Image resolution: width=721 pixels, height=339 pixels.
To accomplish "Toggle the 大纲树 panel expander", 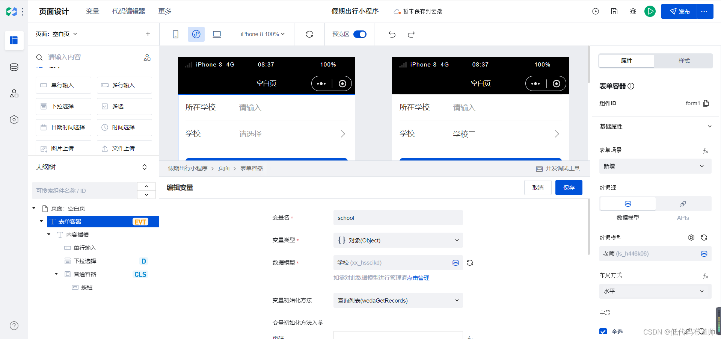I will coord(145,167).
